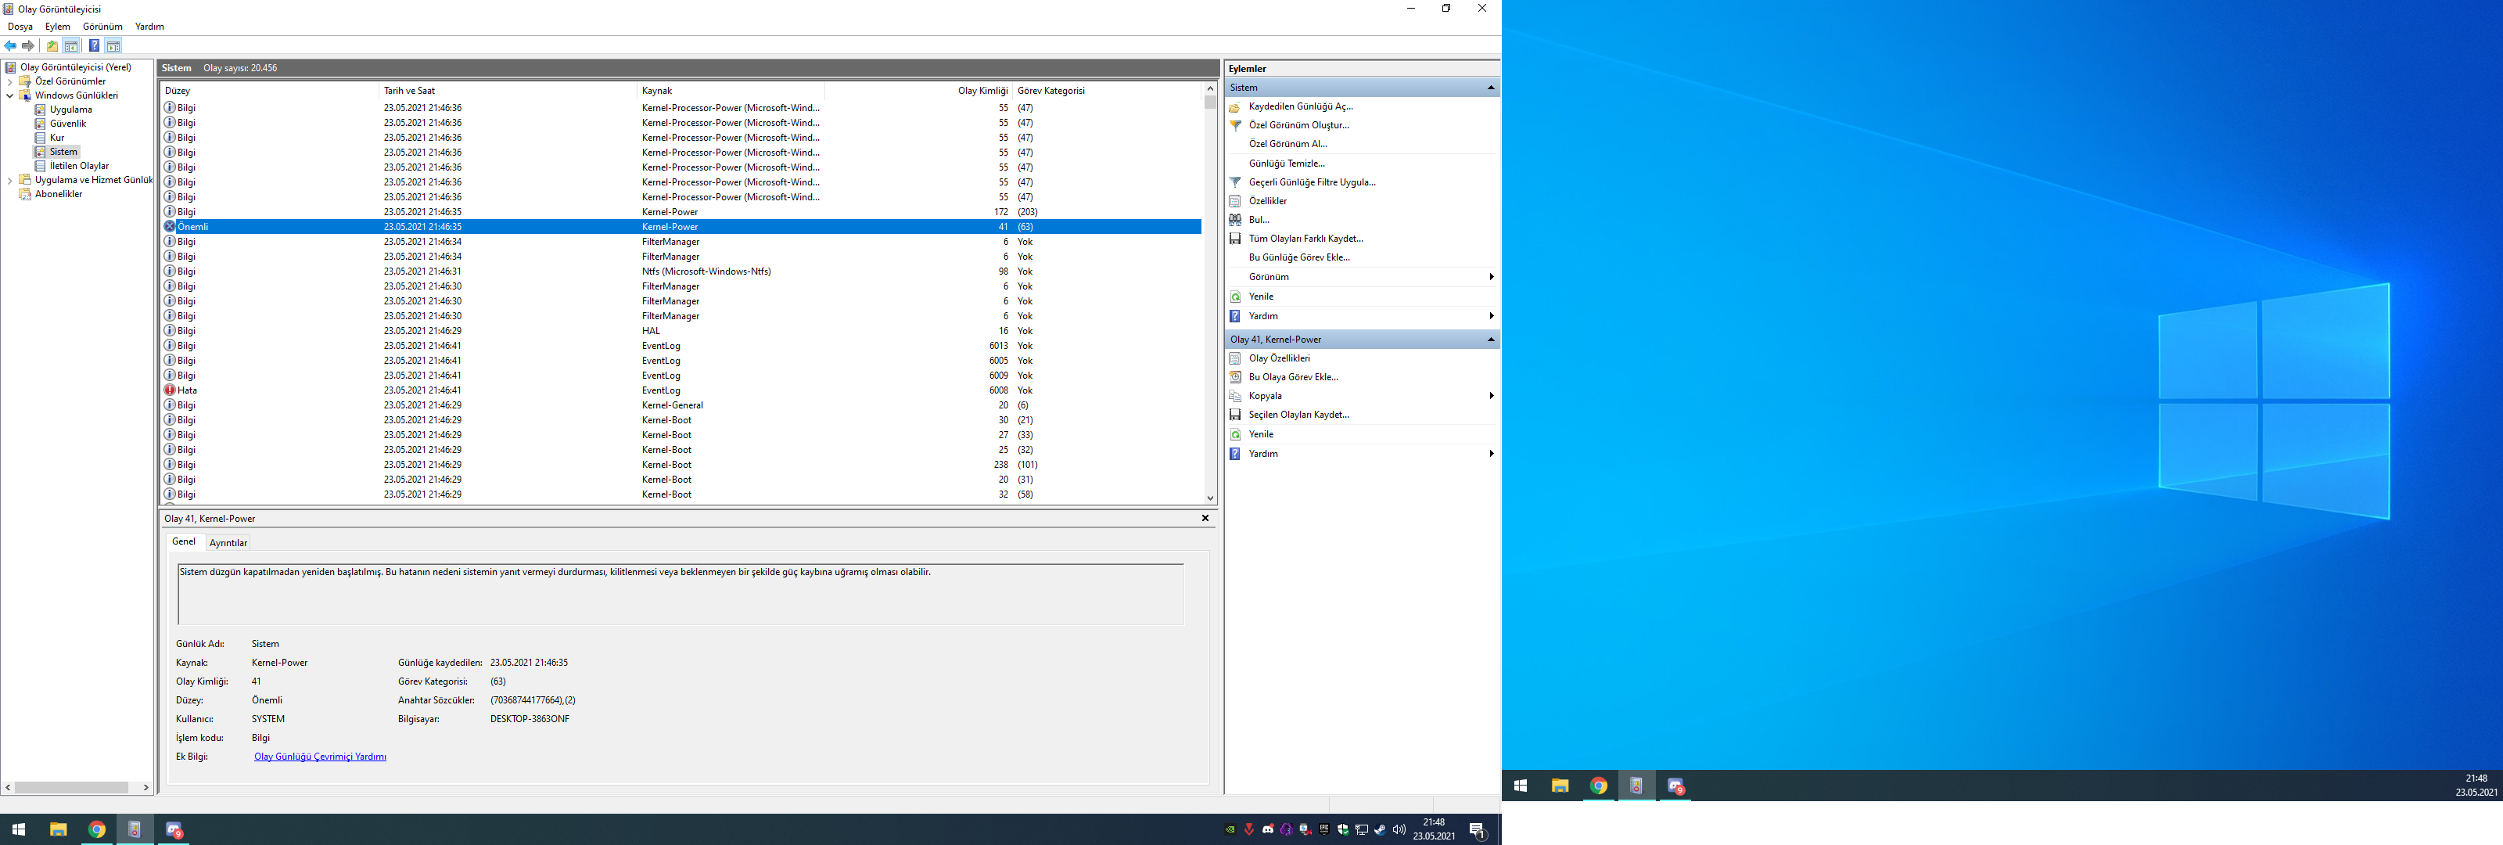Expand the Özel Görünümler tree node

(11, 81)
